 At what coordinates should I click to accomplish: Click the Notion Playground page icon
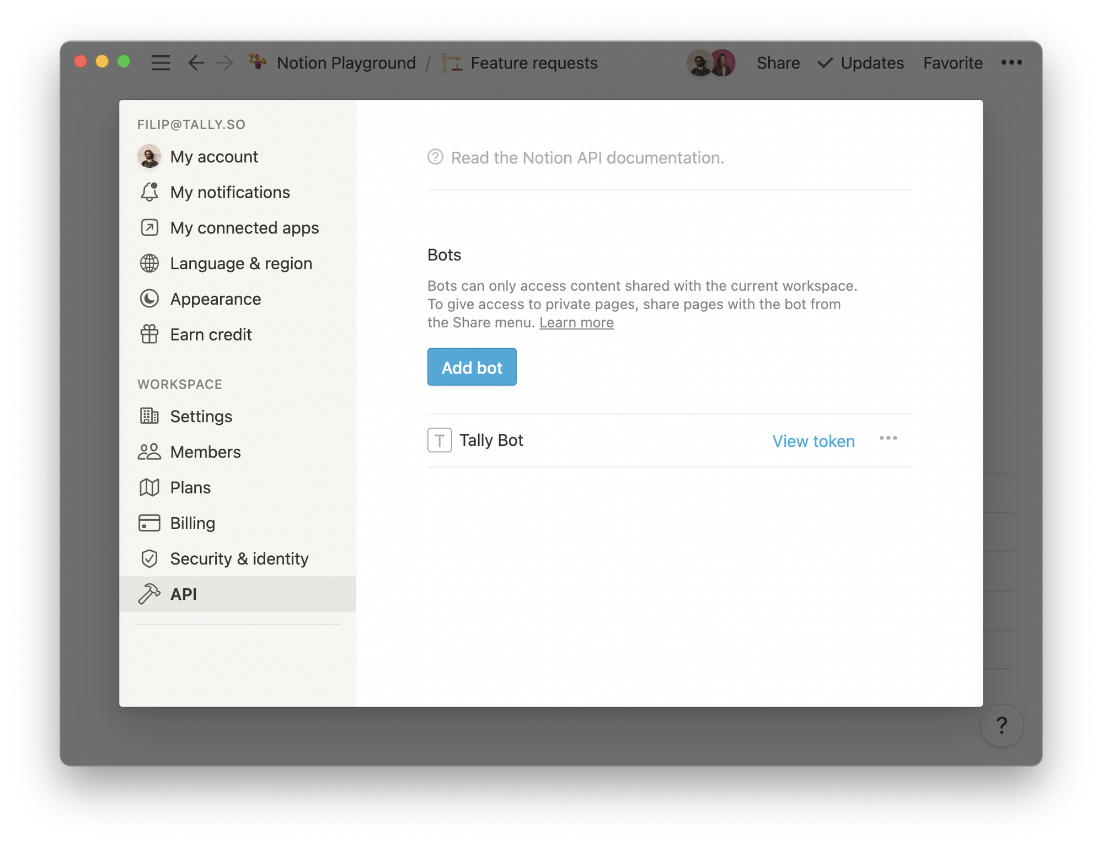click(258, 62)
